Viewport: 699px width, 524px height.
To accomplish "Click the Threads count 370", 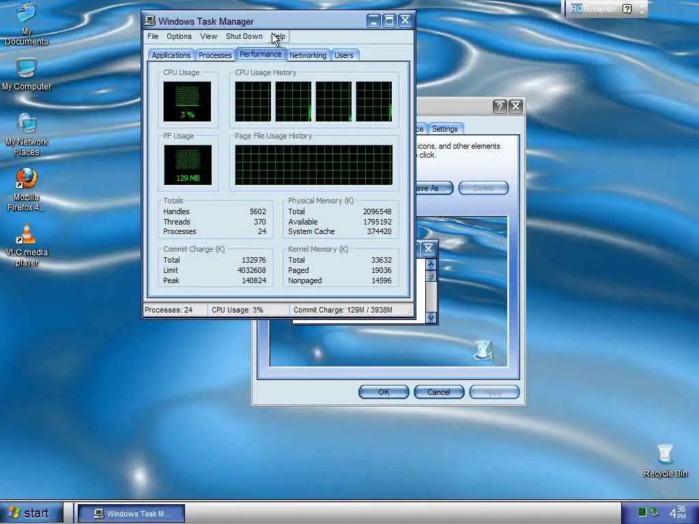I will tap(259, 222).
